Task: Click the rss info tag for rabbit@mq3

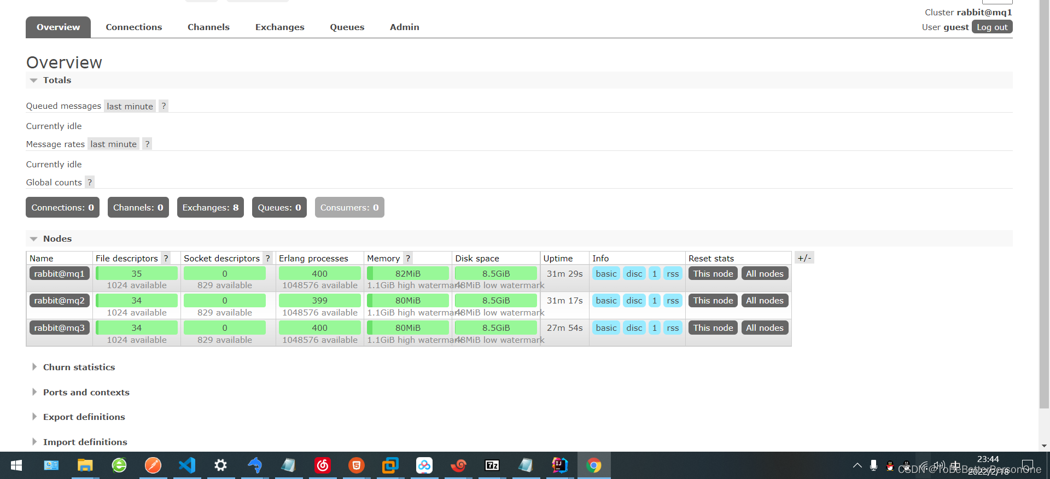Action: point(673,328)
